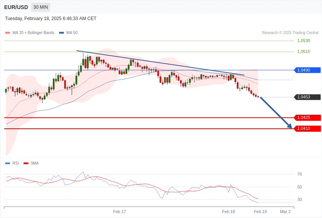Click the red 1.0410 support price tag
This screenshot has width=322, height=218.
(307, 129)
